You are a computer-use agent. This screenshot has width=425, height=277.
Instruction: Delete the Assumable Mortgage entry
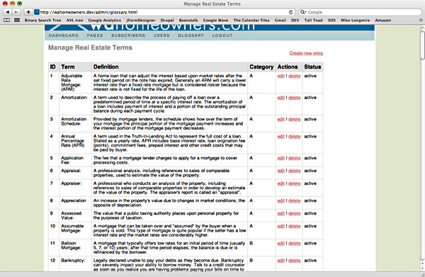pos(295,226)
